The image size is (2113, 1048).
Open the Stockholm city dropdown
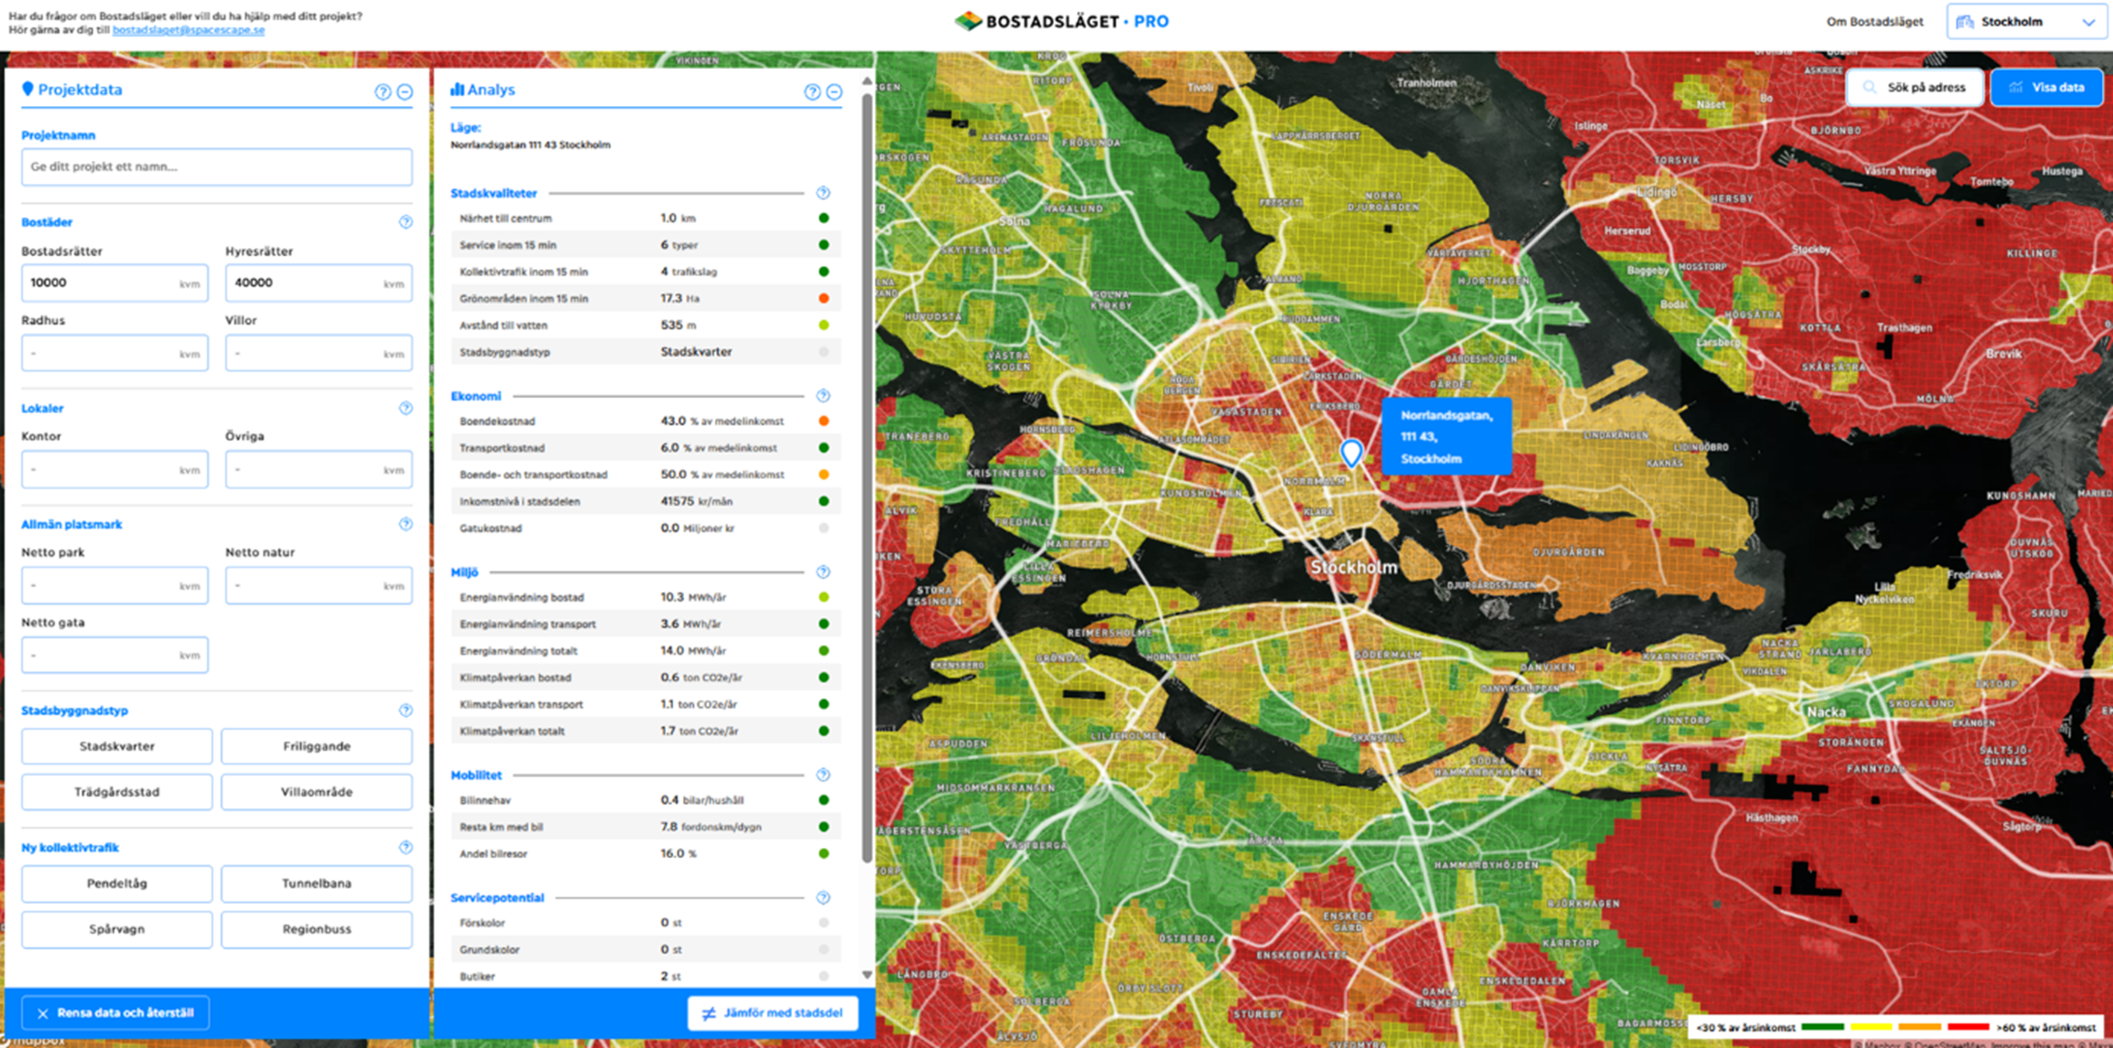[2027, 22]
